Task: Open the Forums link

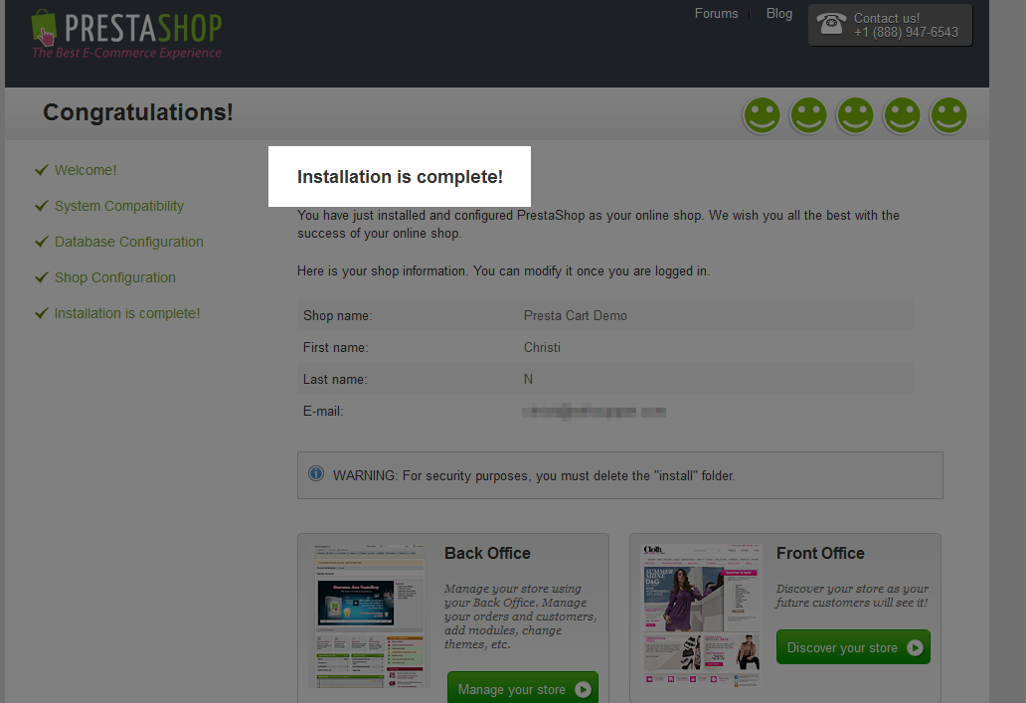Action: (x=716, y=14)
